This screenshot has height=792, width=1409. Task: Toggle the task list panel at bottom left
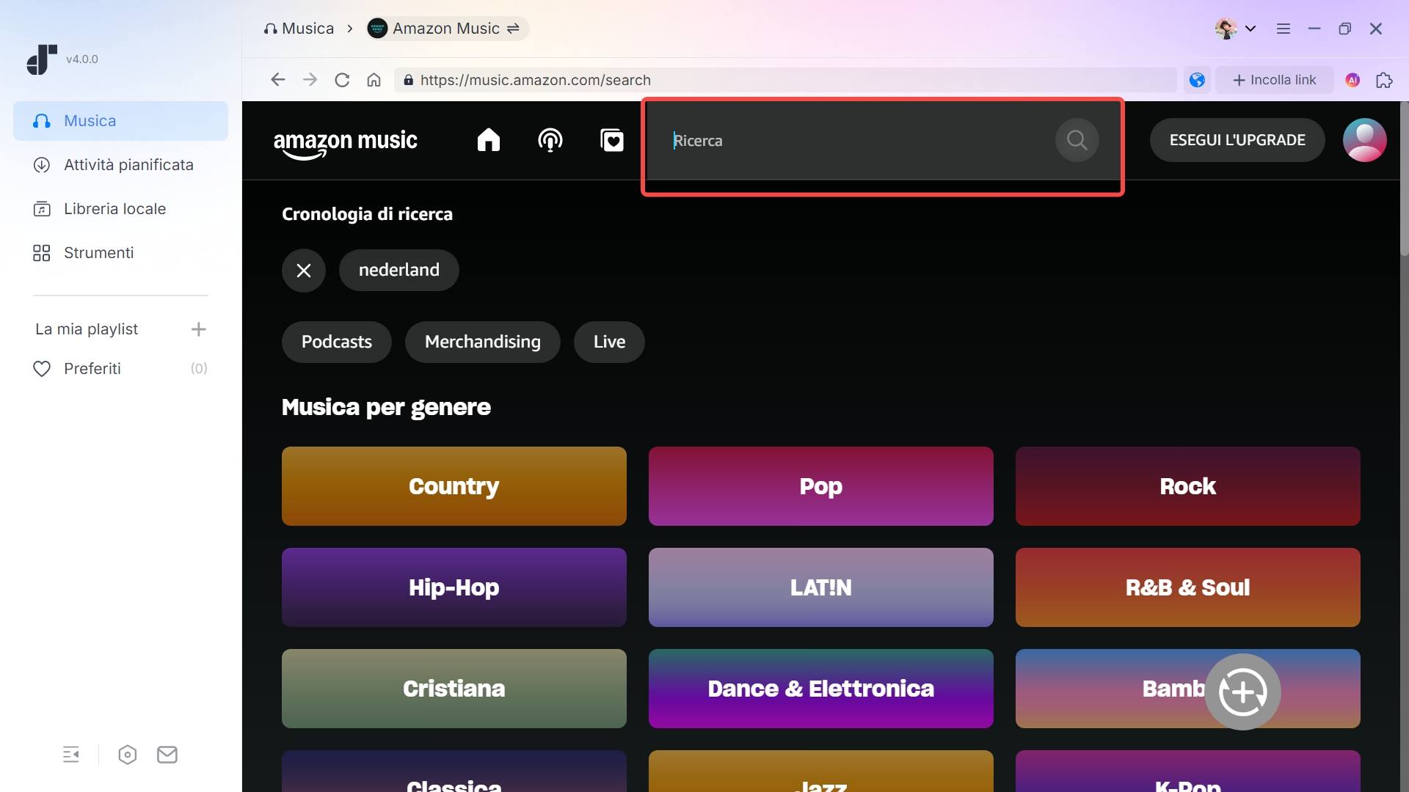pyautogui.click(x=70, y=755)
